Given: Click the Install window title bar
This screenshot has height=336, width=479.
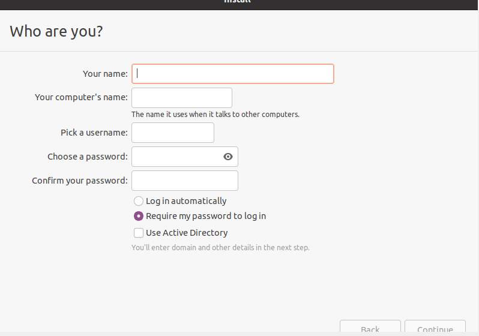Looking at the screenshot, I should pos(238,4).
